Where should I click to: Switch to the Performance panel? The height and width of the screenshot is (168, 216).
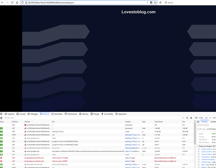[x=71, y=114]
